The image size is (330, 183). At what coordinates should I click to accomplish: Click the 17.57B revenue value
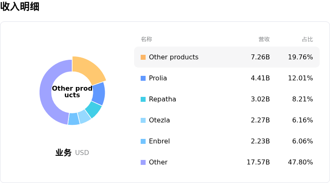(258, 162)
